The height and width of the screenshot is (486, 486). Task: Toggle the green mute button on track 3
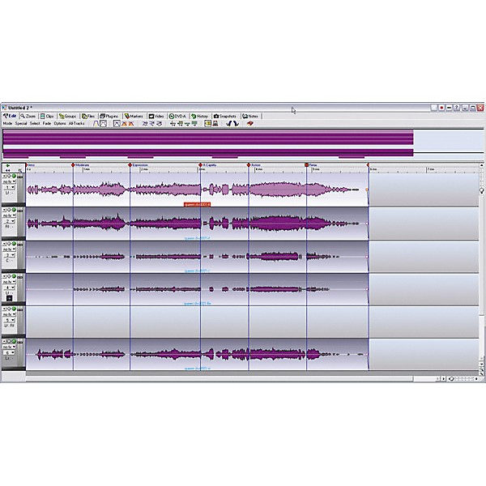[14, 244]
